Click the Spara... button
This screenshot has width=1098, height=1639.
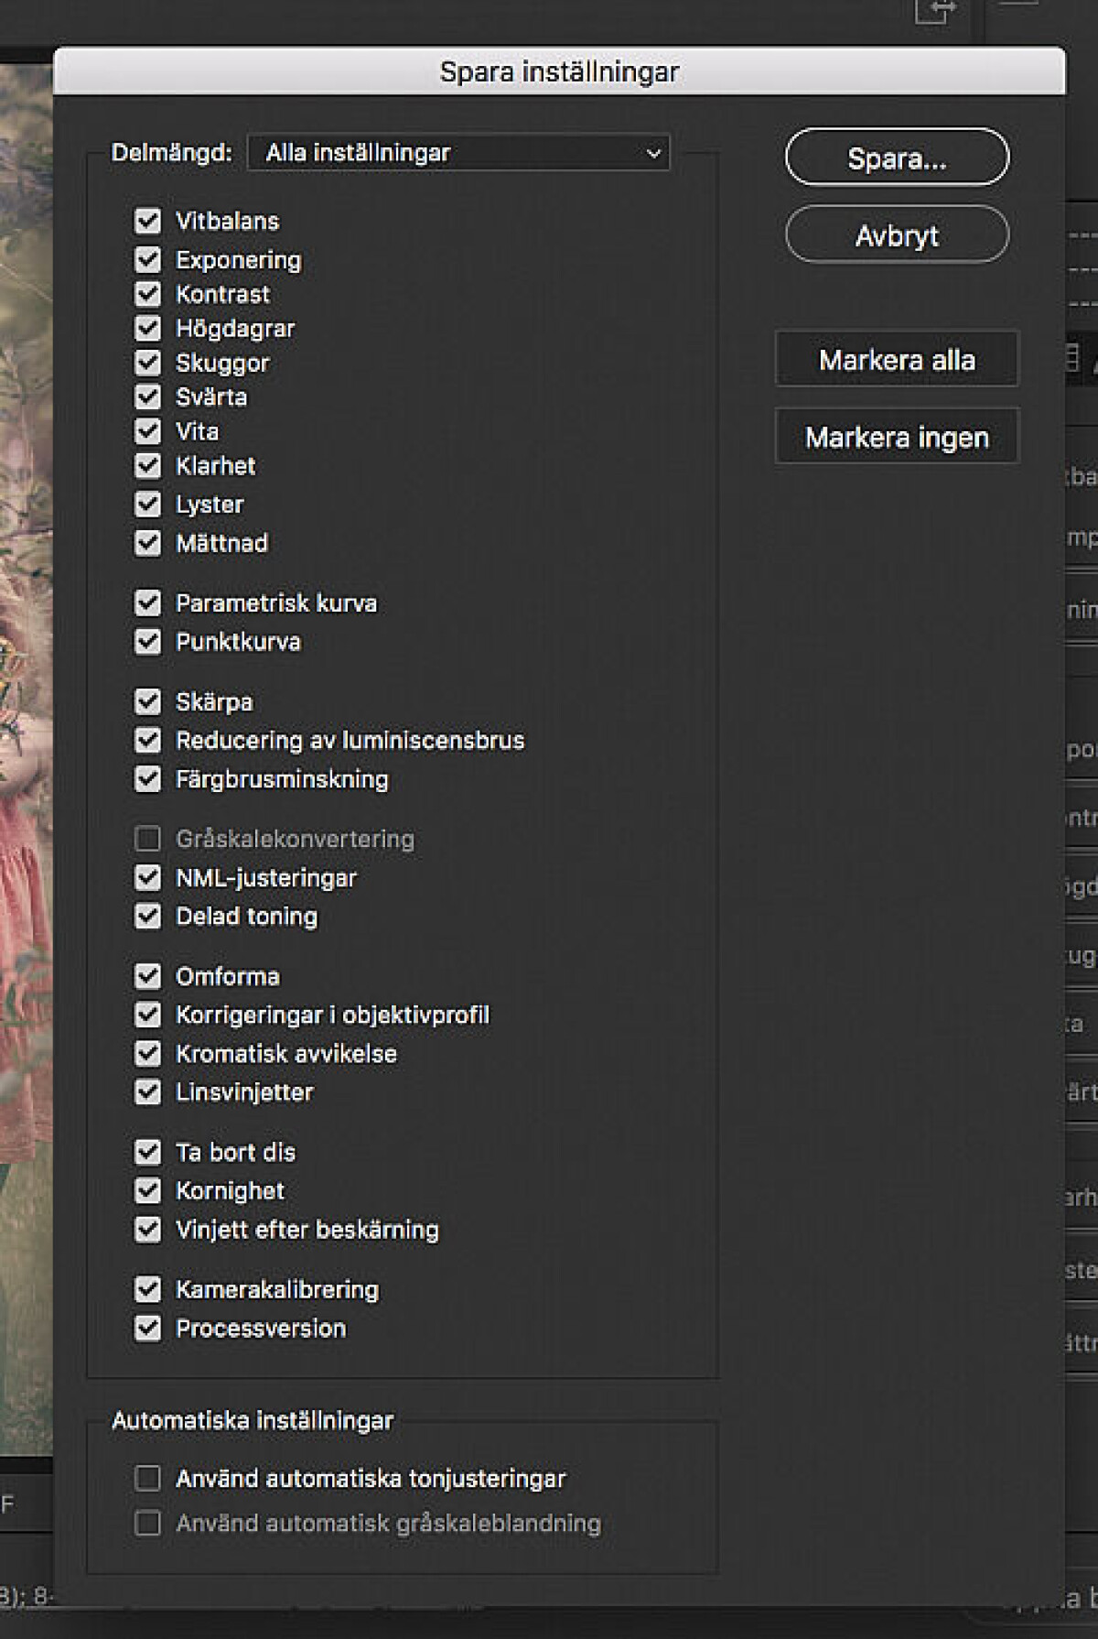click(x=897, y=157)
